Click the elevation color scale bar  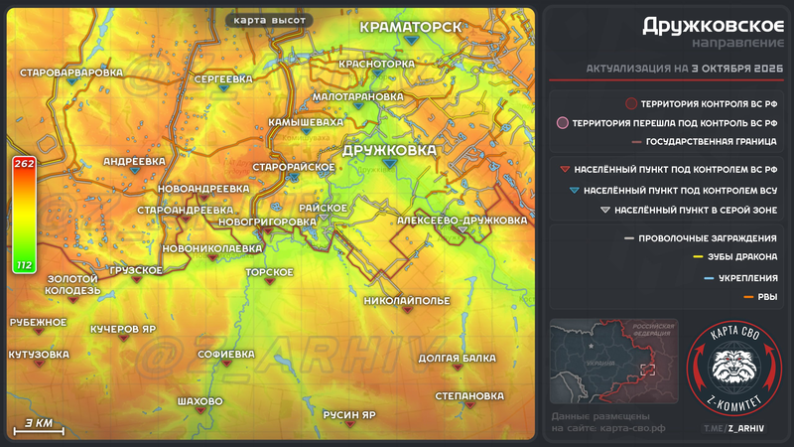24,215
